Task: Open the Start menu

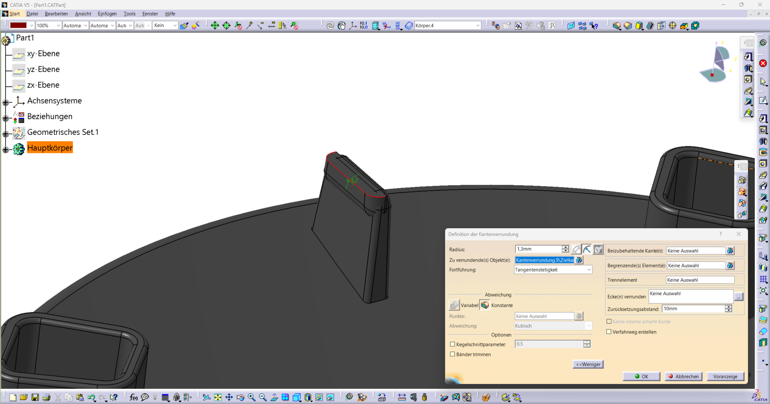Action: (15, 14)
